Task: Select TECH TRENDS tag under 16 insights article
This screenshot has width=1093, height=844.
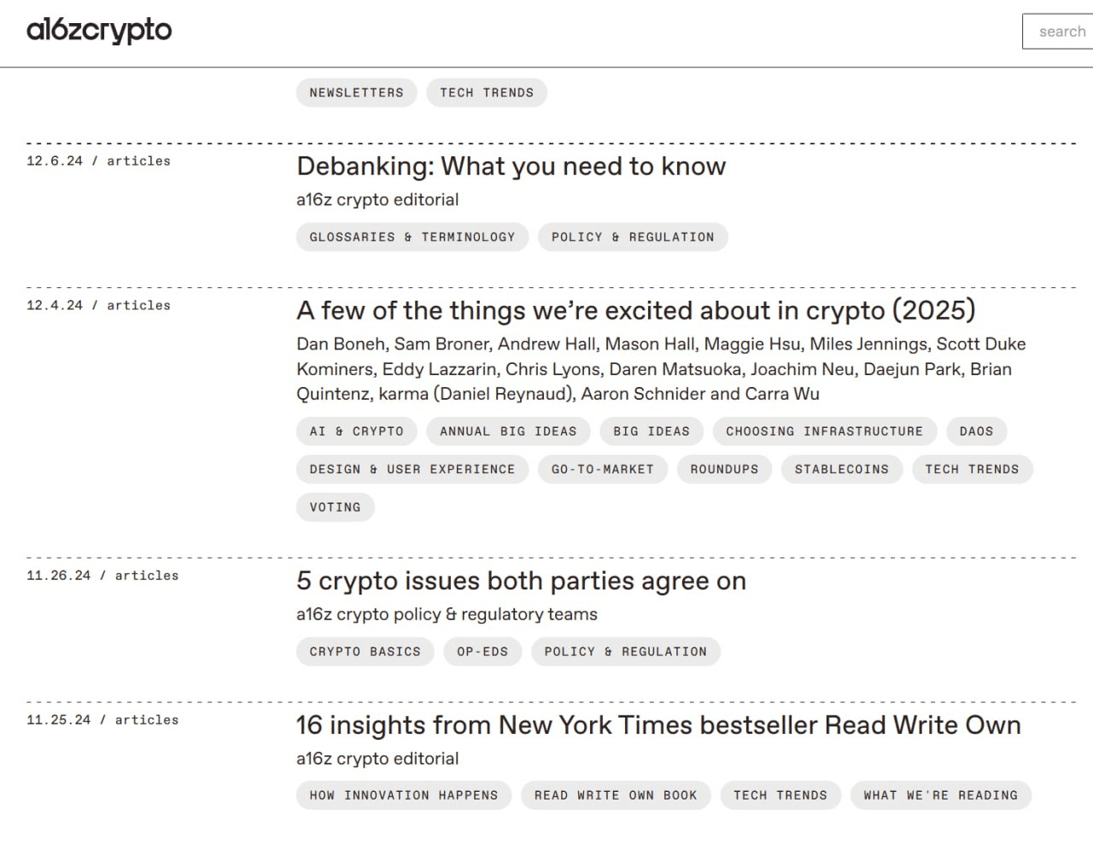Action: click(x=780, y=795)
